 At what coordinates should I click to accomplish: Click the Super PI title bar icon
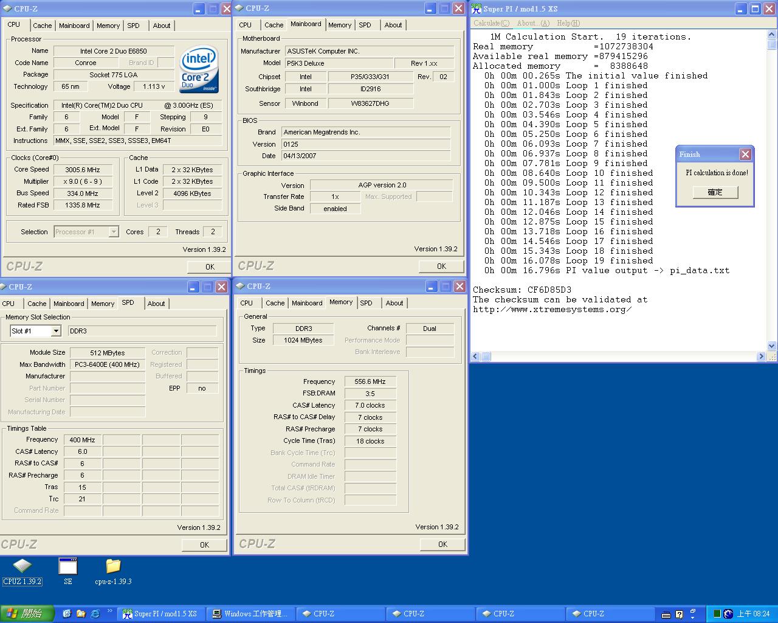coord(477,9)
